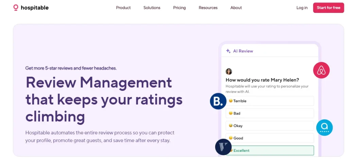This screenshot has height=159, width=348.
Task: Click the dark navy V logo badge
Action: point(223,147)
